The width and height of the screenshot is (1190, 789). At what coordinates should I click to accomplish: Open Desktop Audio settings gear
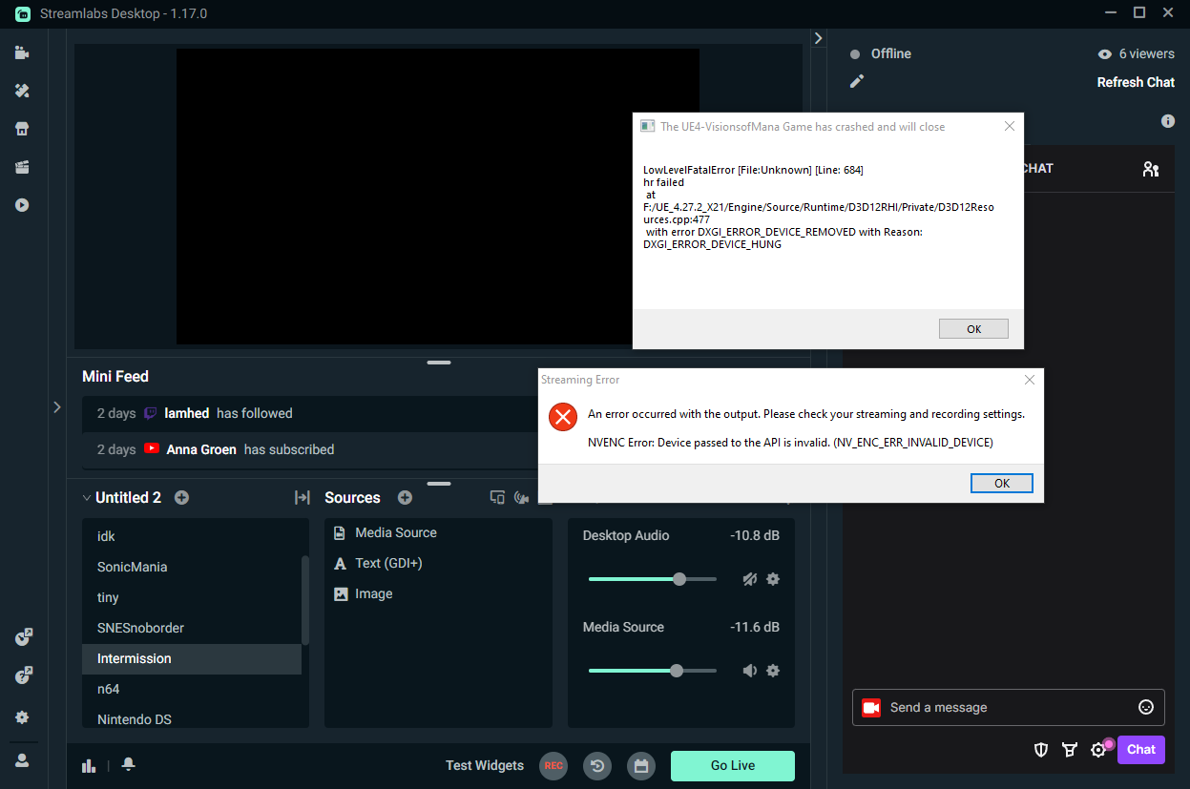[x=773, y=579]
